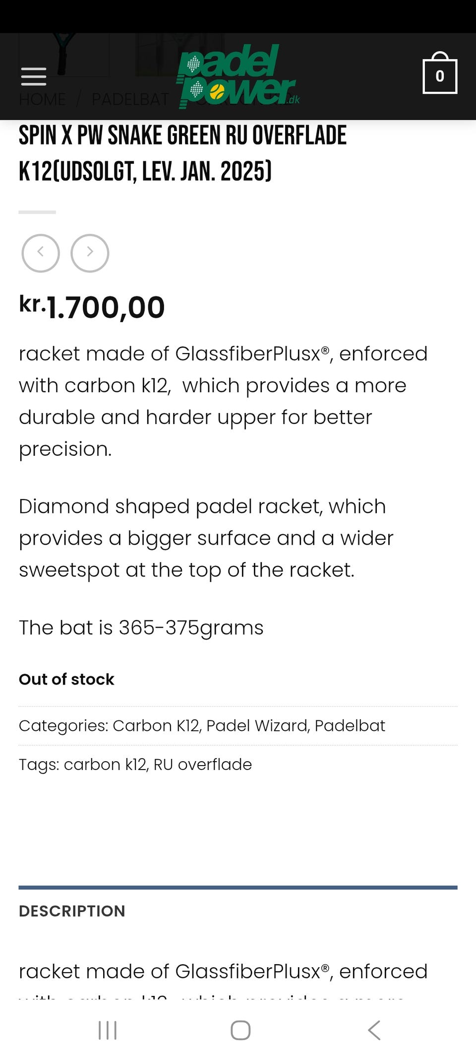Tap the GlassfiberPlusx summary paragraph below price

pos(223,401)
